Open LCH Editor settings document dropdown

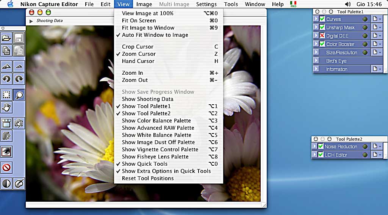377,155
